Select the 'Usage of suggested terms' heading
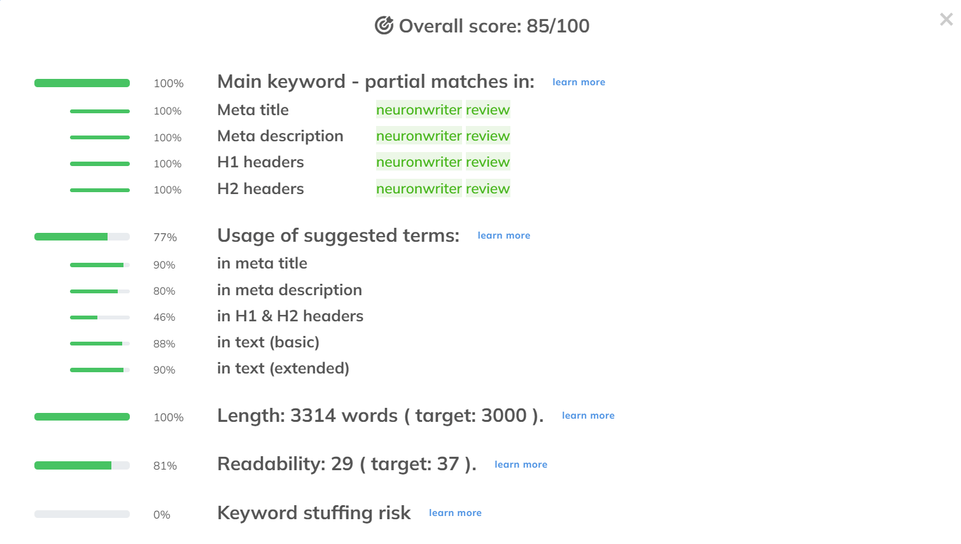 (338, 235)
